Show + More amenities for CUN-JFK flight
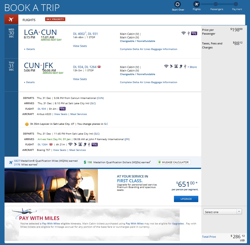This screenshot has width=250, height=245. pyautogui.click(x=192, y=67)
